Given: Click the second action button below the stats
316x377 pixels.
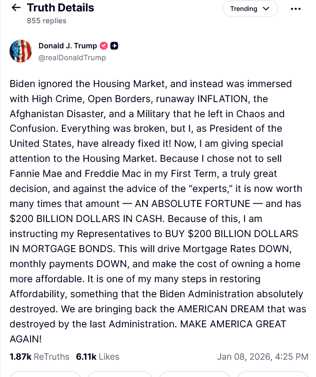Looking at the screenshot, I should coord(119,374).
